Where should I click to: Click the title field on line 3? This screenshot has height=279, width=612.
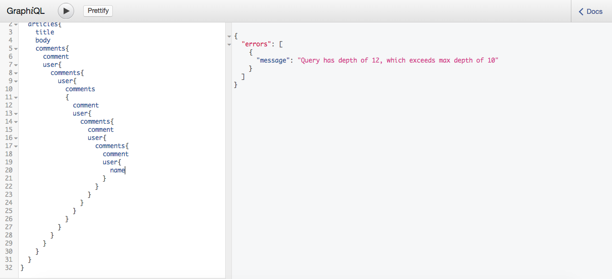point(44,32)
